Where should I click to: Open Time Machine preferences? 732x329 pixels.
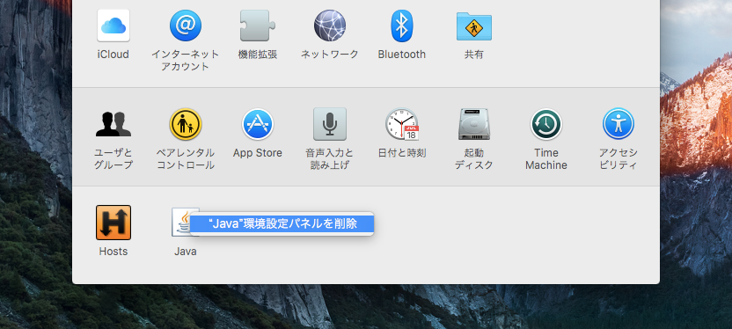tap(546, 124)
